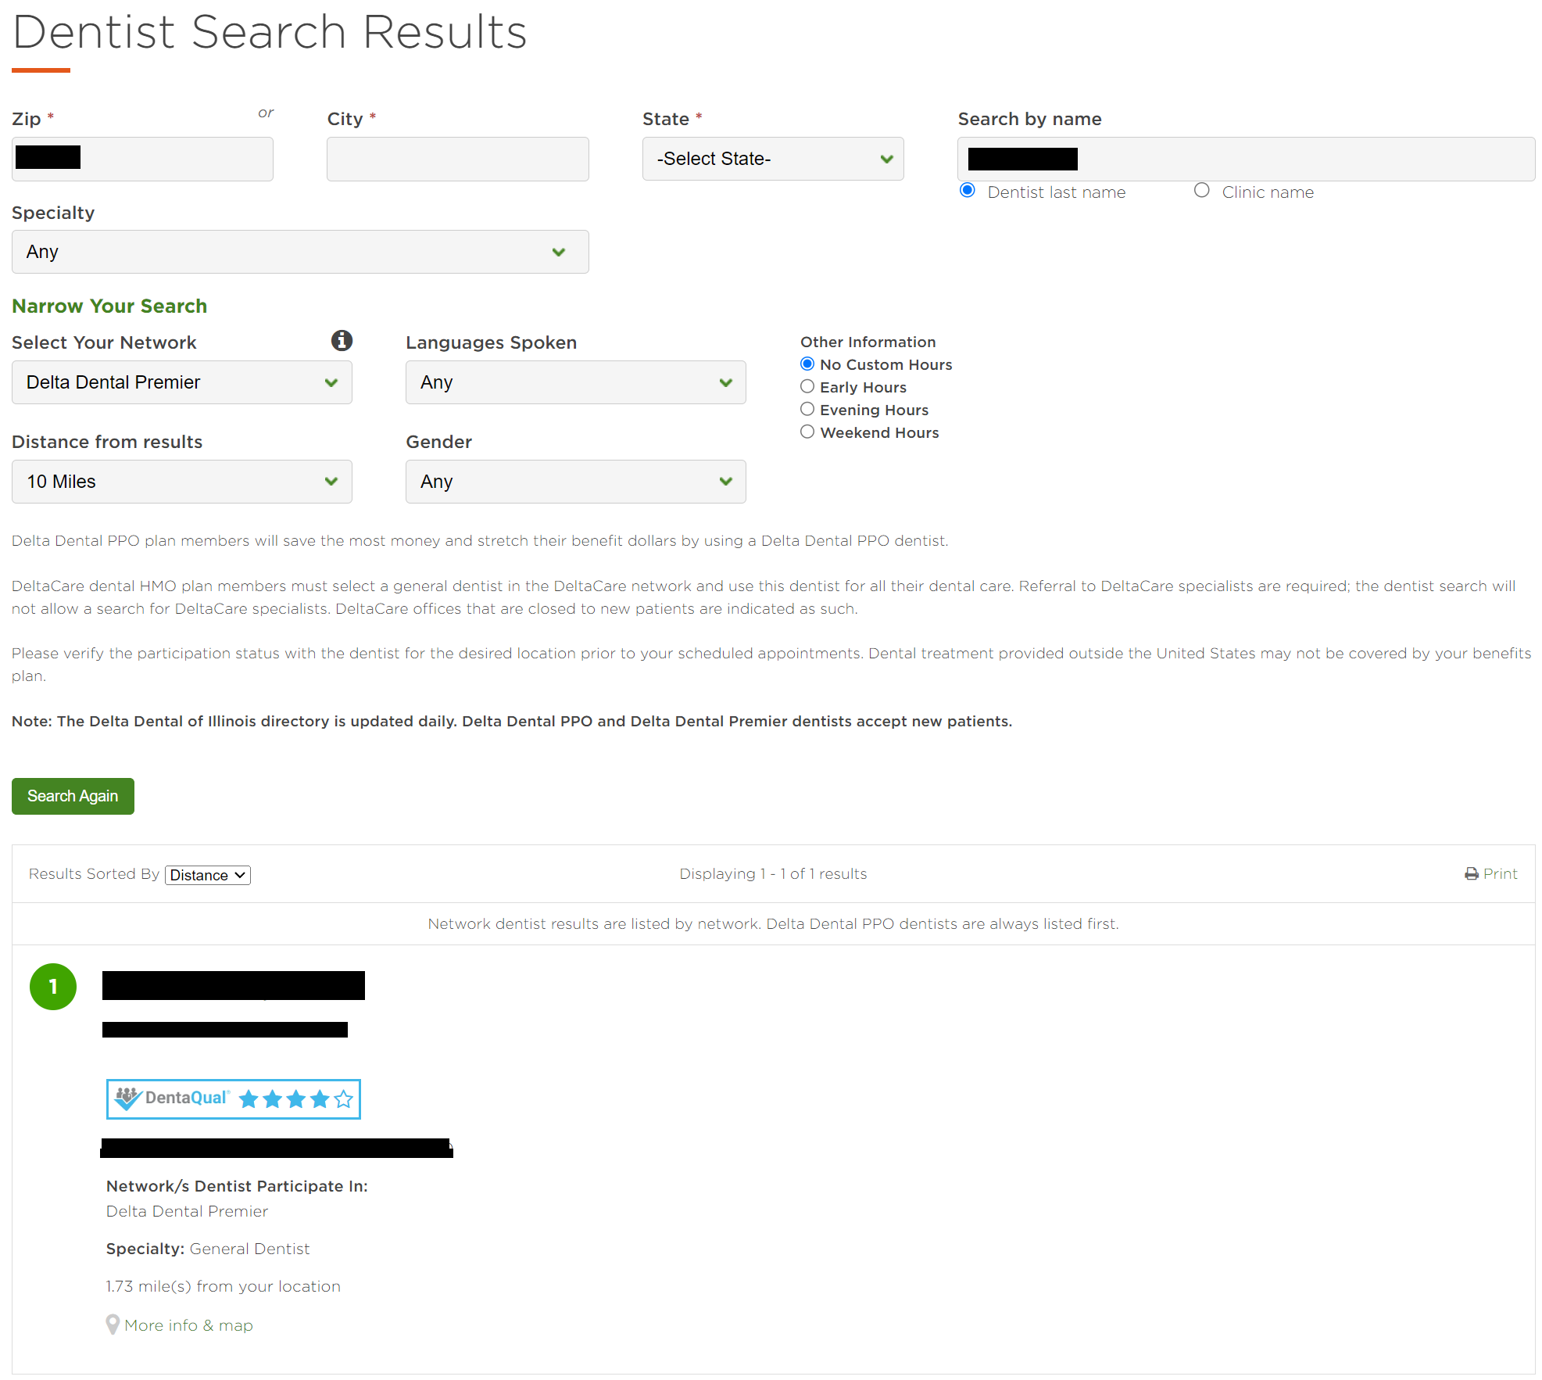Click the DentaQual rating badge
The height and width of the screenshot is (1380, 1542).
pyautogui.click(x=233, y=1099)
